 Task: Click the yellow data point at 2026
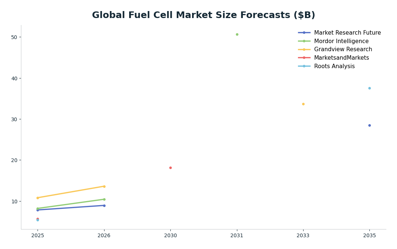click(x=104, y=187)
